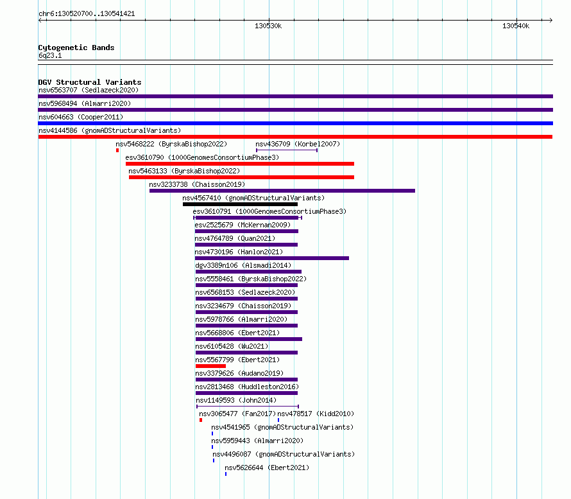Open nsv5463133 (ByrskaBishop2022) label
The height and width of the screenshot is (499, 571).
(184, 171)
